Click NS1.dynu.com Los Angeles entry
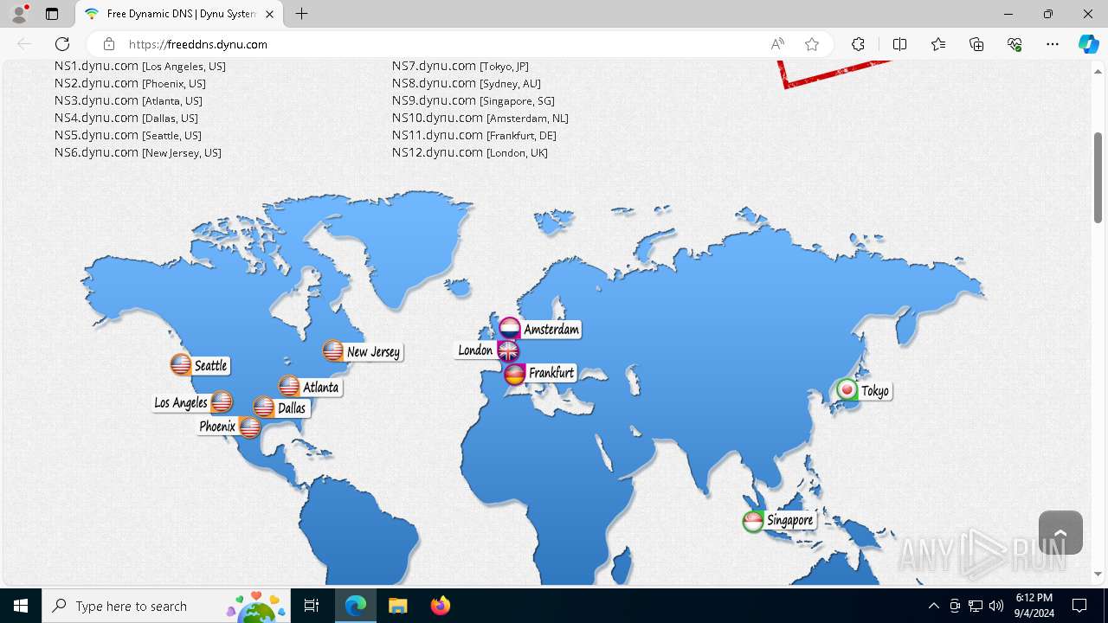This screenshot has width=1108, height=623. [x=140, y=66]
